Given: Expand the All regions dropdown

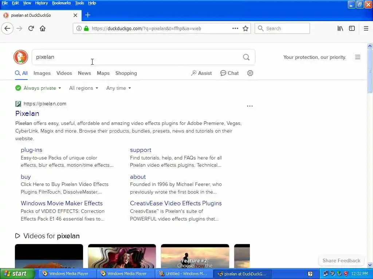Looking at the screenshot, I should click(83, 88).
